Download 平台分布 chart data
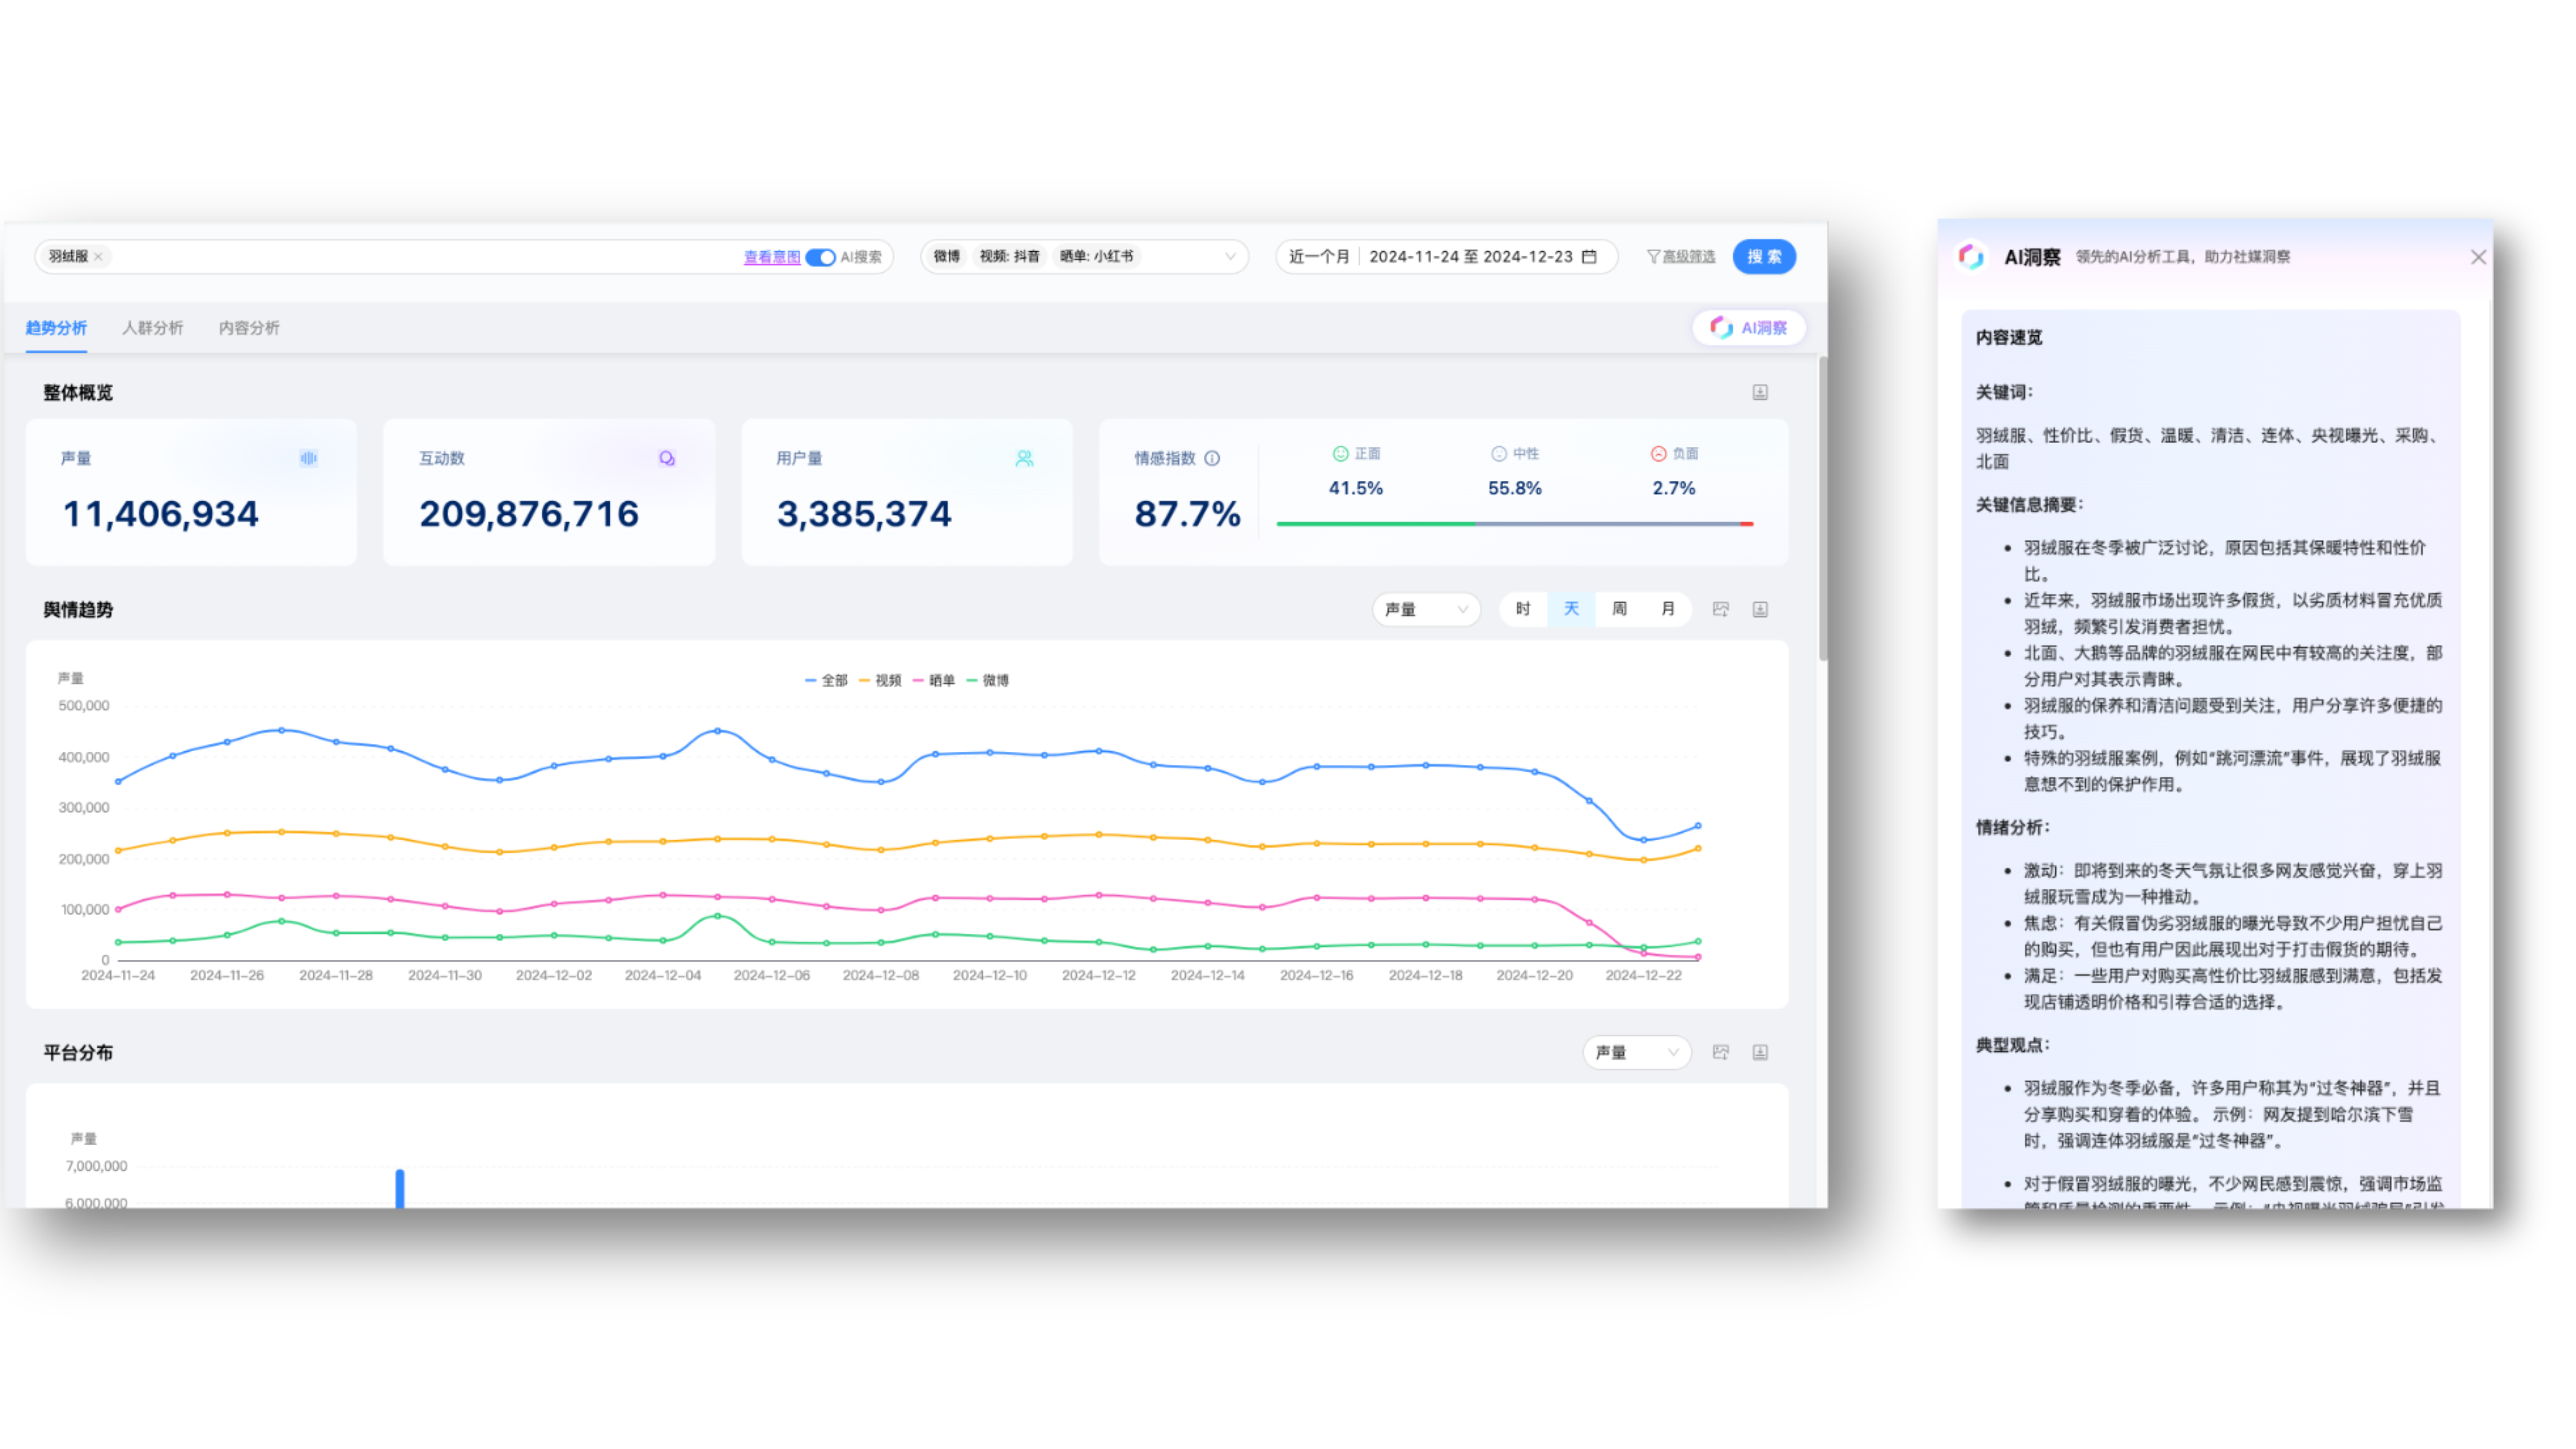 [1760, 1052]
